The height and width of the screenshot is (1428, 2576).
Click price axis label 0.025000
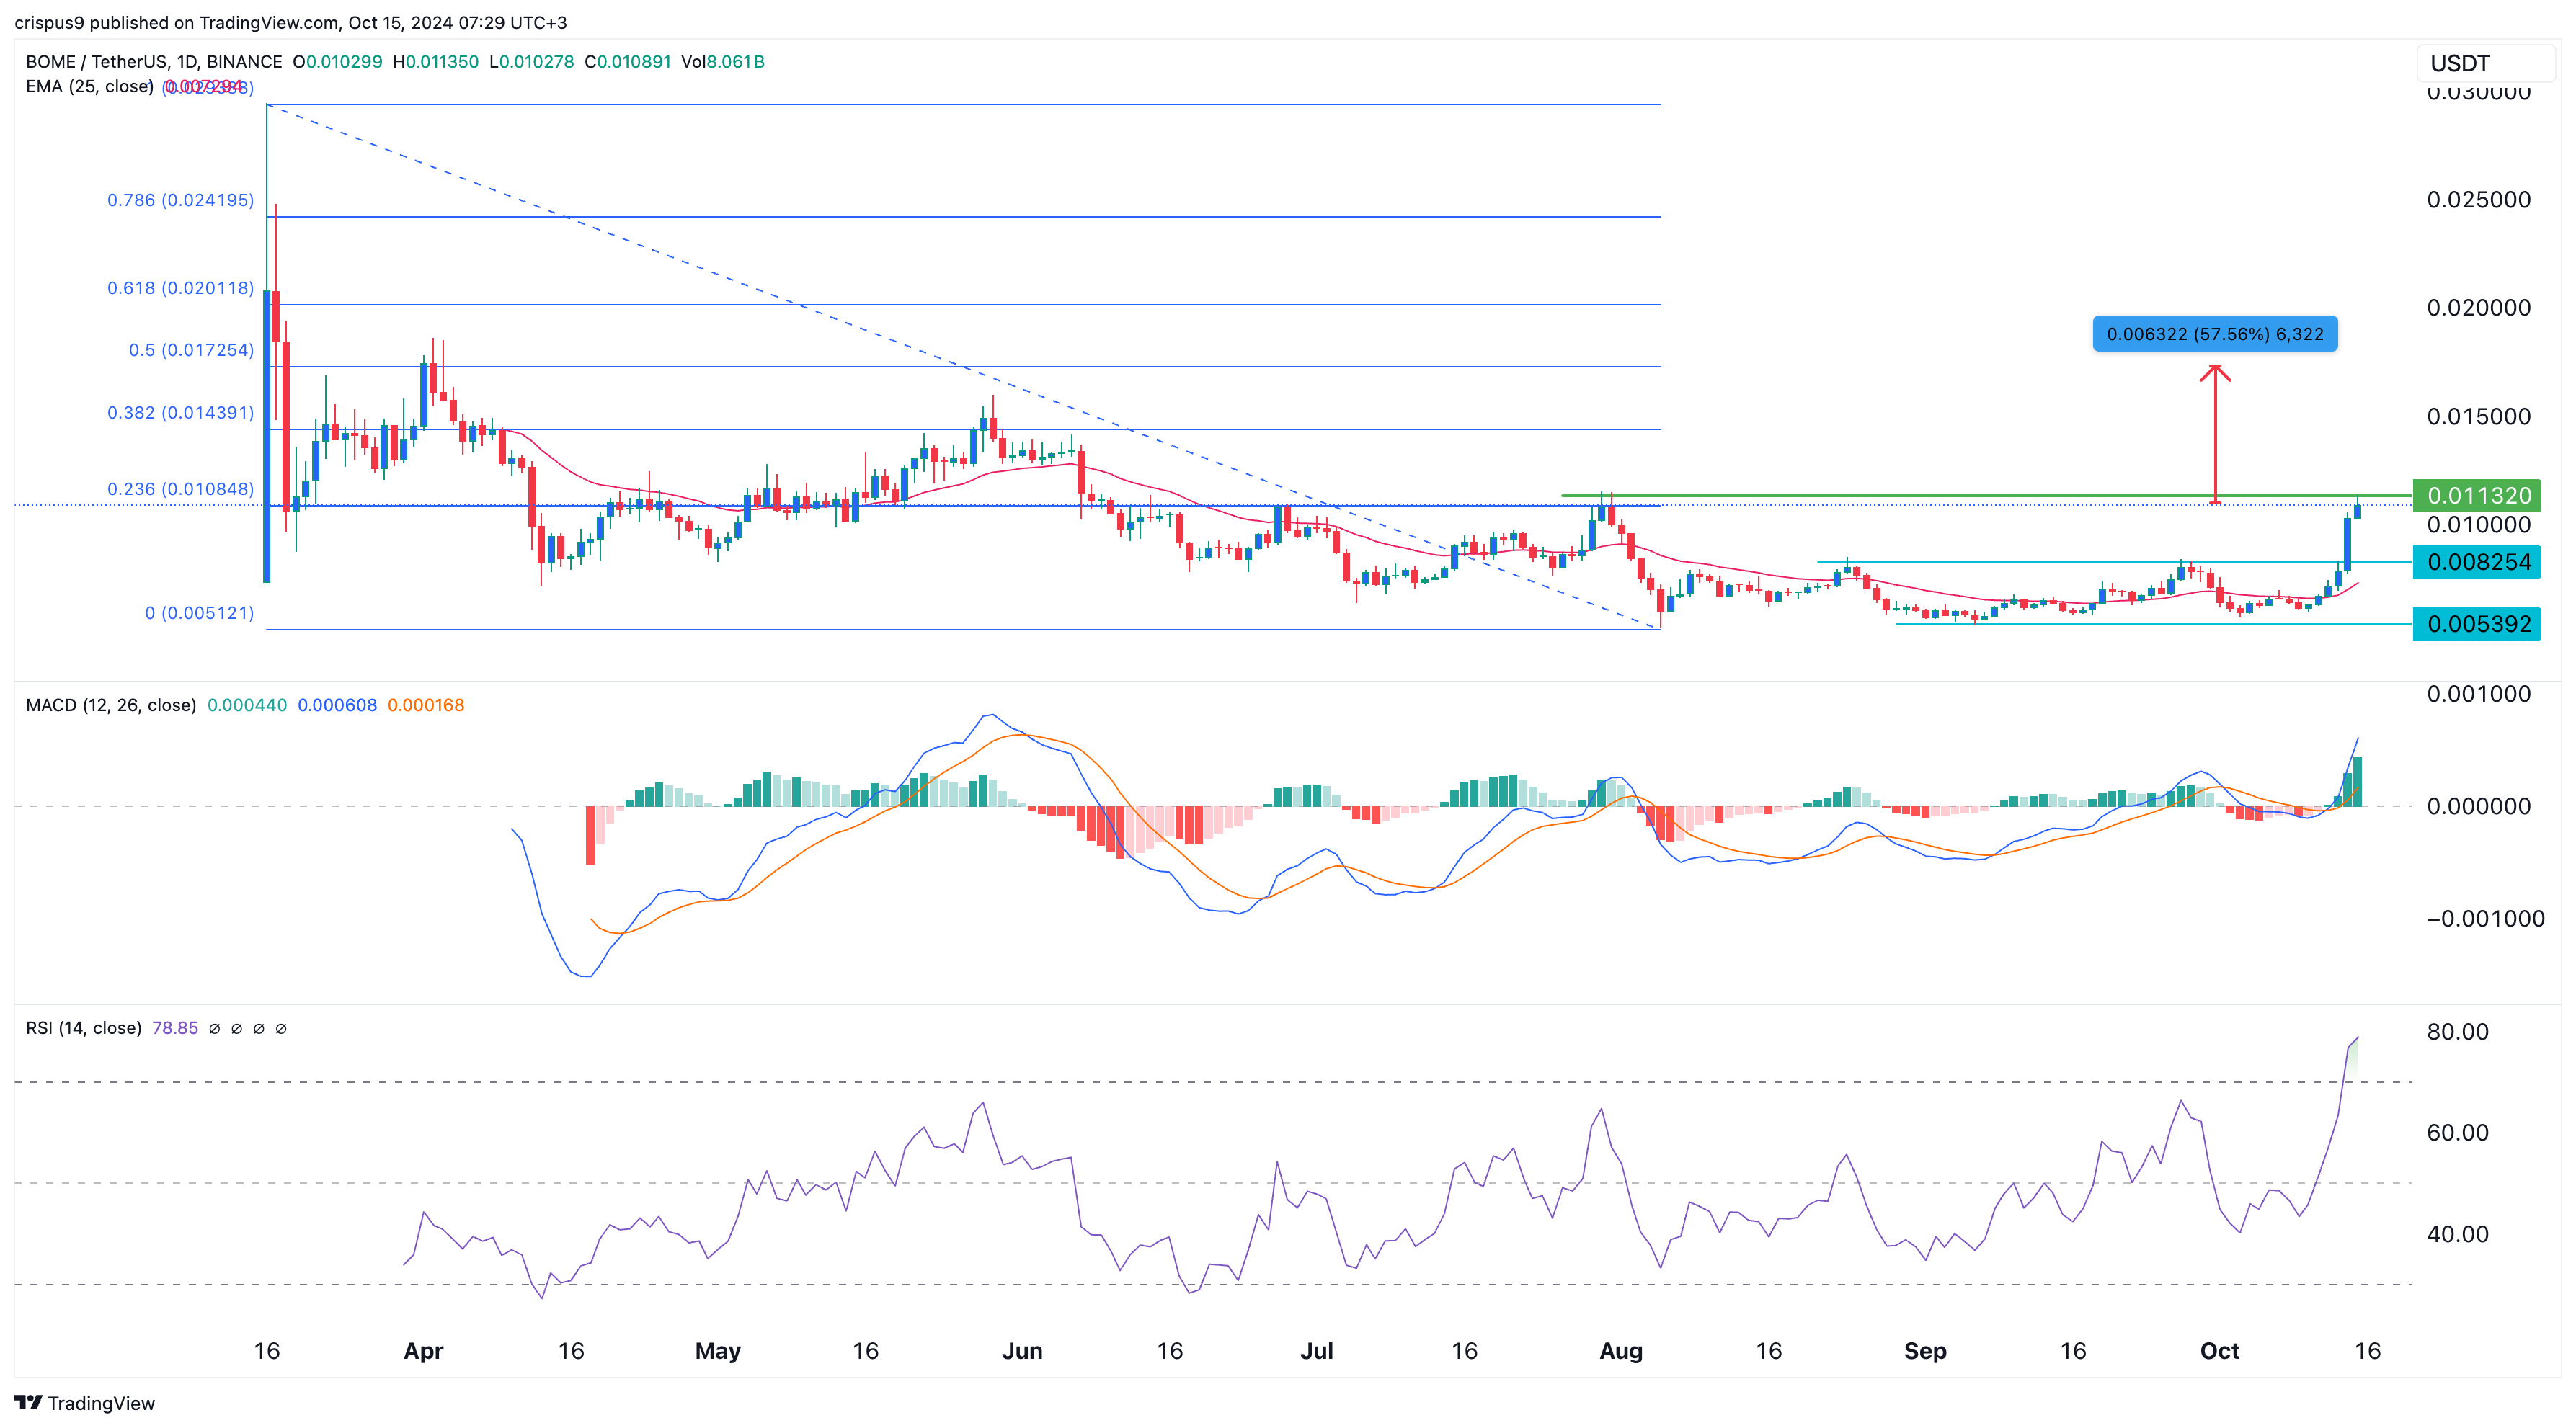2479,200
